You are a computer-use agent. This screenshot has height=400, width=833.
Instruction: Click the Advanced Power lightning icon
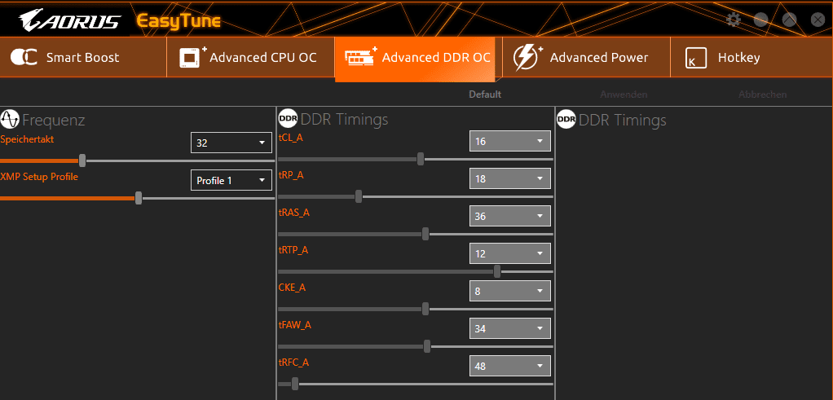click(x=527, y=57)
